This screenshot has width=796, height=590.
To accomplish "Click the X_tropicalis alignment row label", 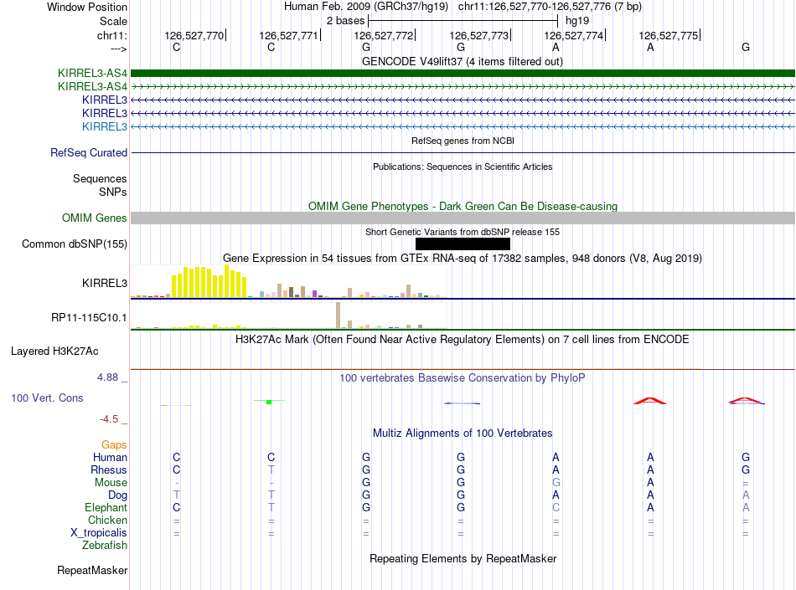I will point(99,533).
